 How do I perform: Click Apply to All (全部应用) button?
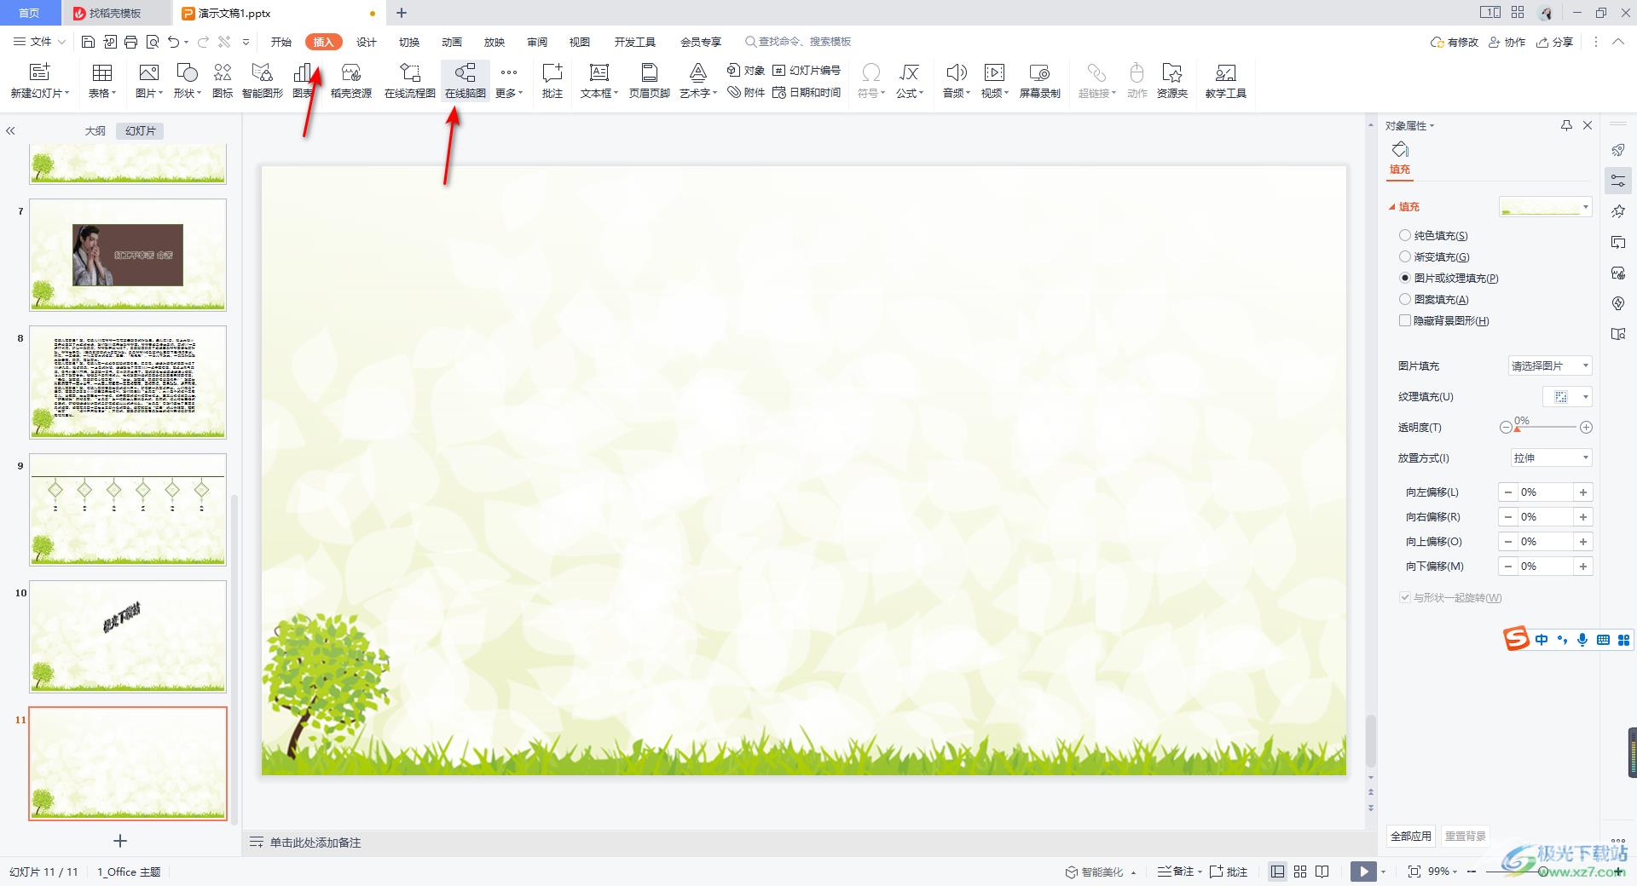[x=1411, y=836]
